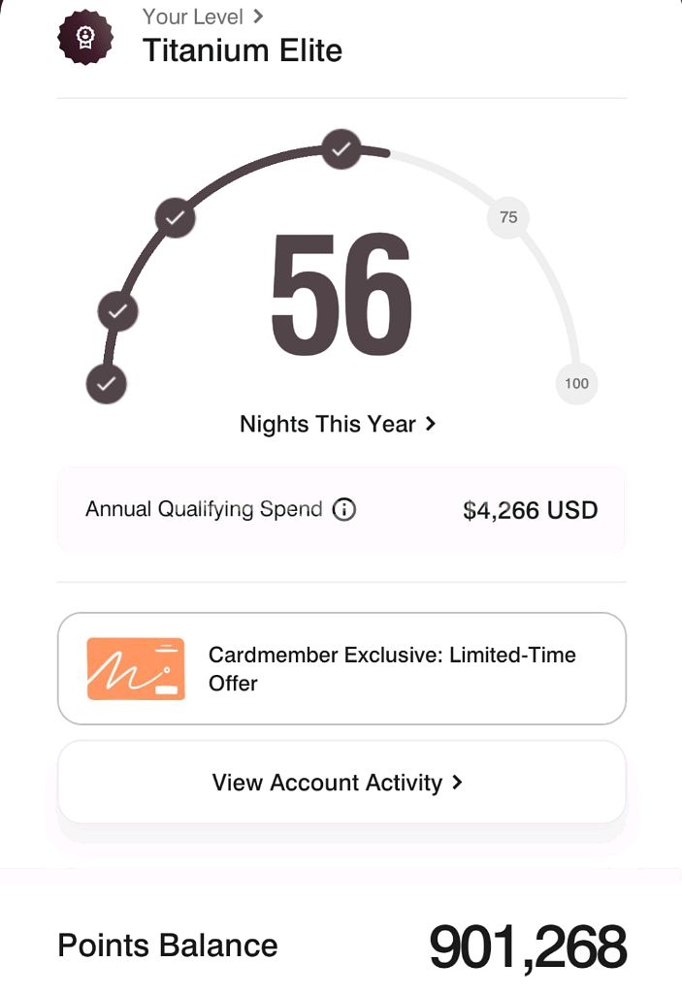Tap the Points Balance label
Viewport: 682px width, 993px height.
[x=168, y=945]
